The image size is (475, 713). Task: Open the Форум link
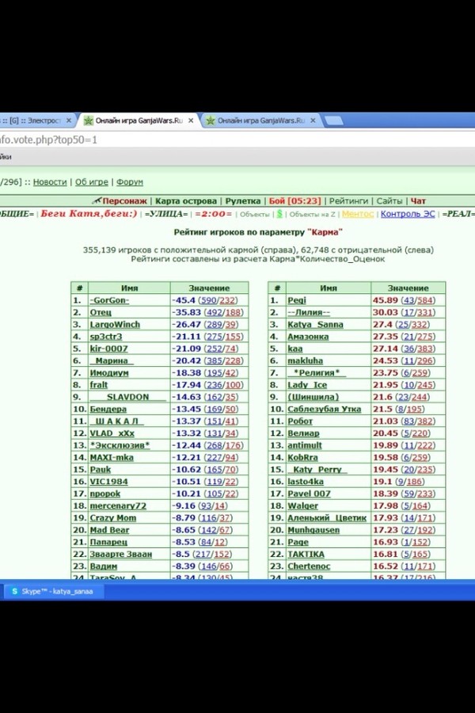pyautogui.click(x=130, y=182)
